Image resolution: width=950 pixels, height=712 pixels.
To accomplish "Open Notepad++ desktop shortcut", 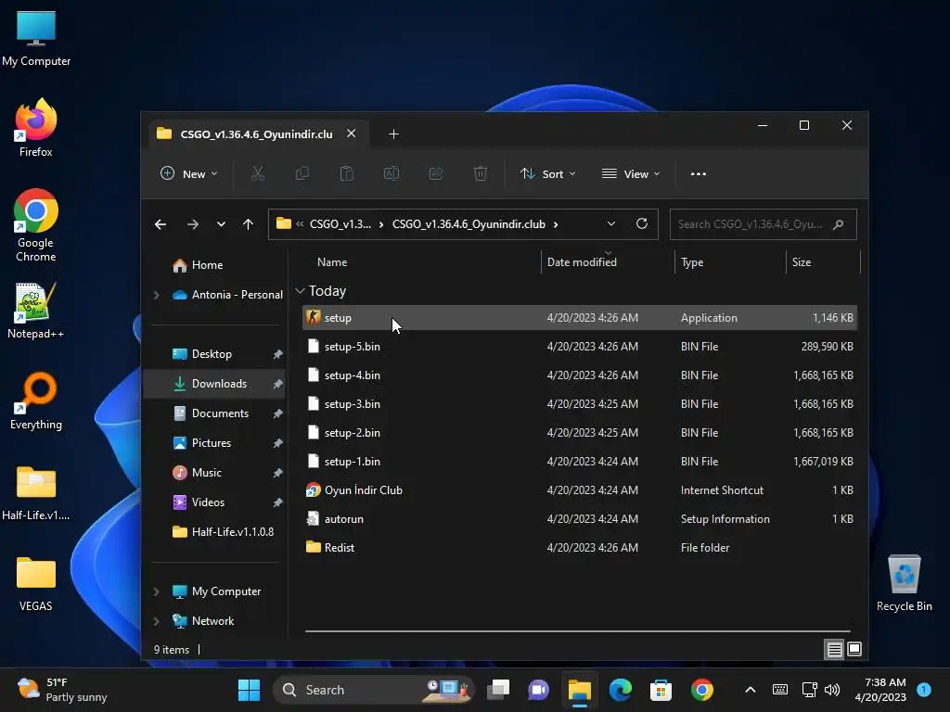I will point(36,311).
